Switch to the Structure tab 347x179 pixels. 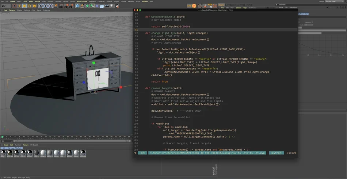pyautogui.click(x=248, y=5)
